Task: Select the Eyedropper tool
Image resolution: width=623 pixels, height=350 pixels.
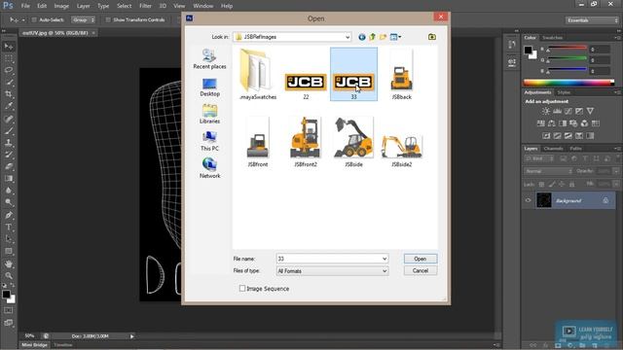Action: click(9, 106)
